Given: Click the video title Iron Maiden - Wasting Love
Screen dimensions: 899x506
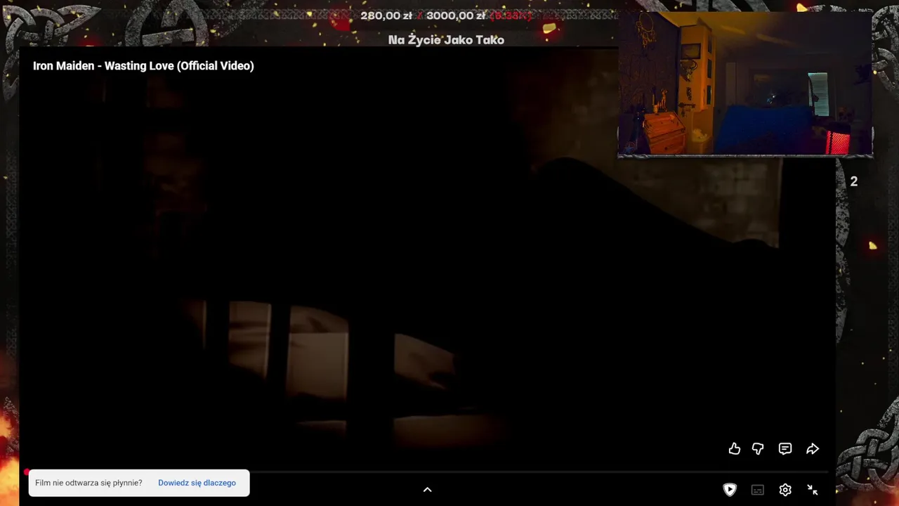Looking at the screenshot, I should (143, 66).
